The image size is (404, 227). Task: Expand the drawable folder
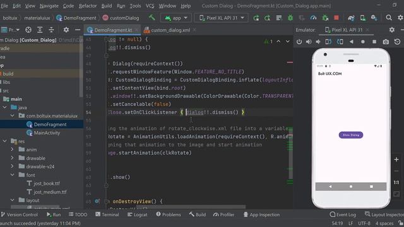(12, 158)
